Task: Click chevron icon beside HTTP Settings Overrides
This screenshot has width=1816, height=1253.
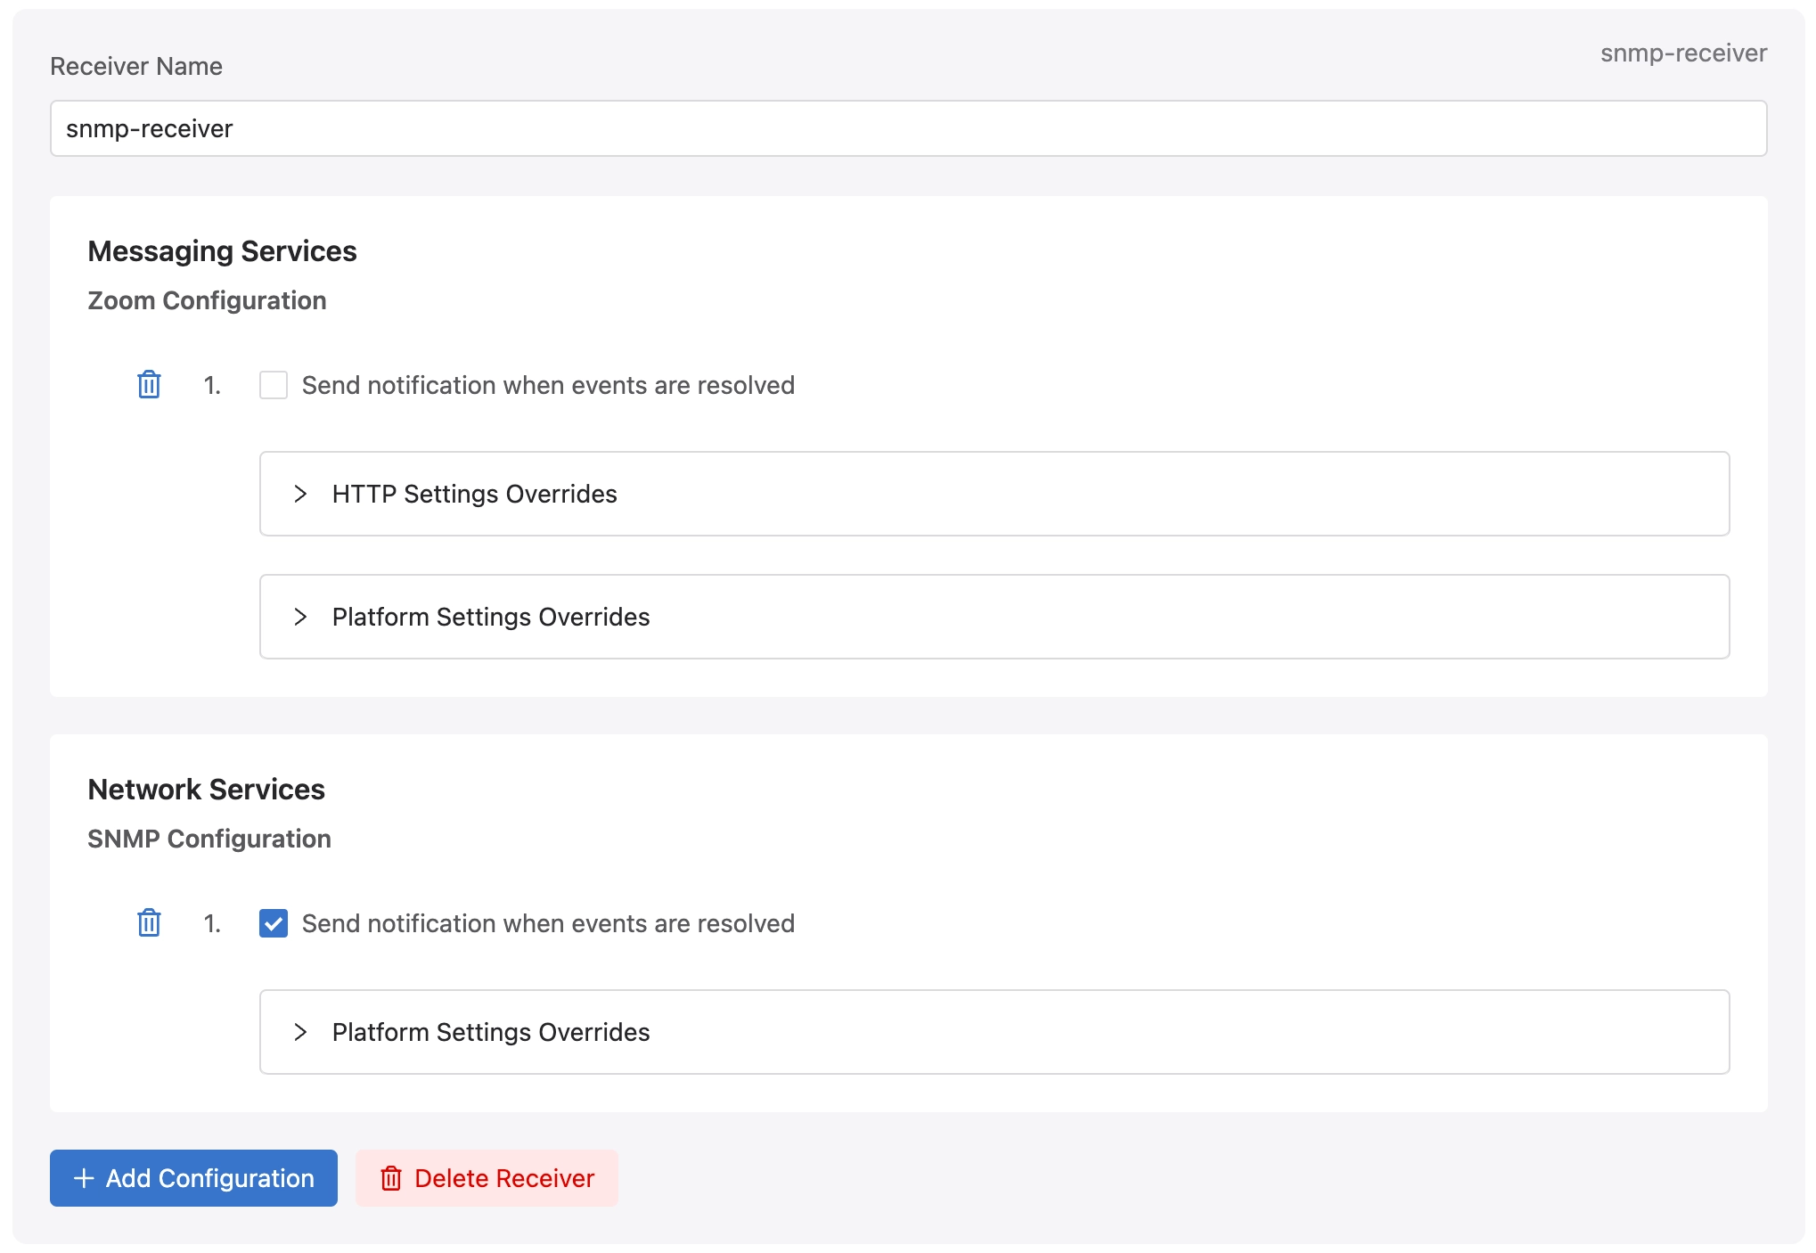Action: 300,494
